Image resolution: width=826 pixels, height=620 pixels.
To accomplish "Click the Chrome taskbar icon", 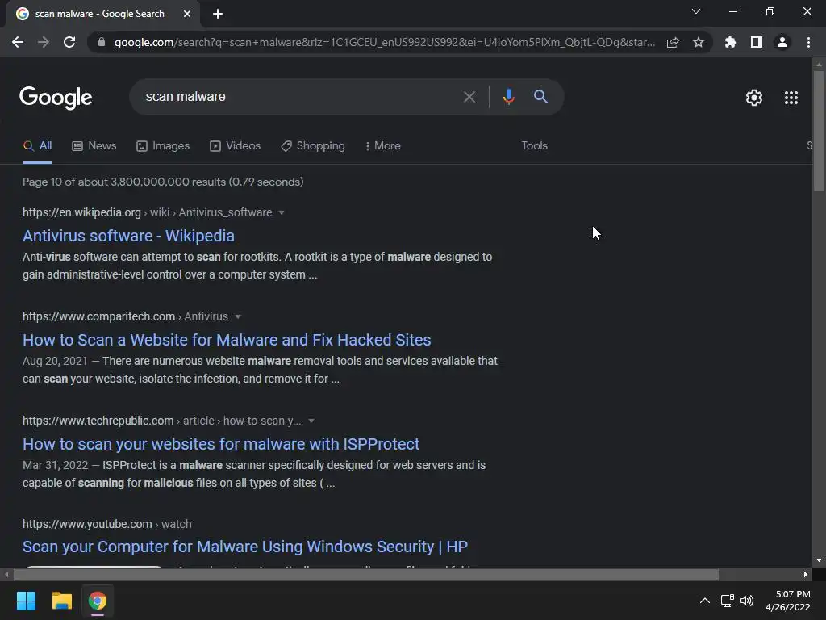I will click(x=98, y=601).
